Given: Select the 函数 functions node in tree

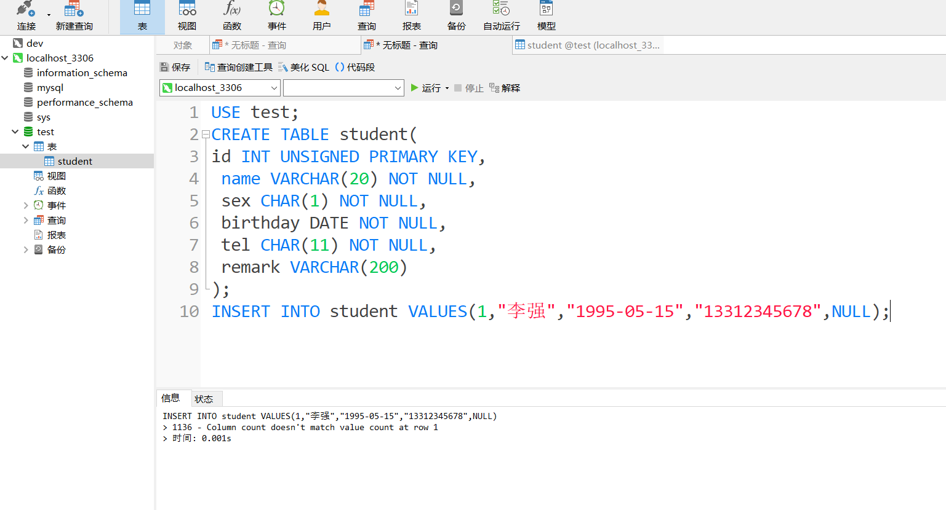Looking at the screenshot, I should click(x=57, y=190).
